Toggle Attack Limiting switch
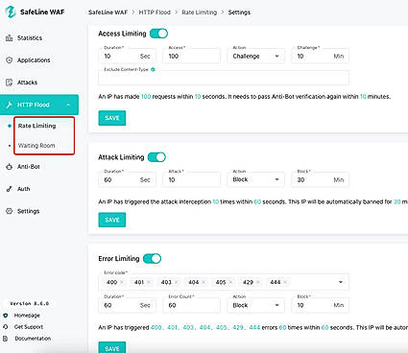 [x=156, y=157]
